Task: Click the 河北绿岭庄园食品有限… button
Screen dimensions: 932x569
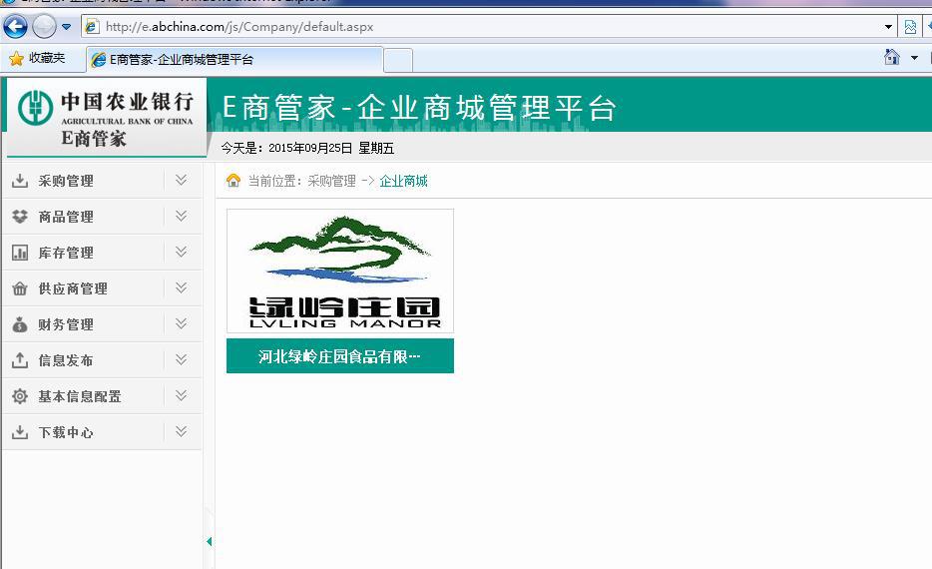Action: (340, 356)
